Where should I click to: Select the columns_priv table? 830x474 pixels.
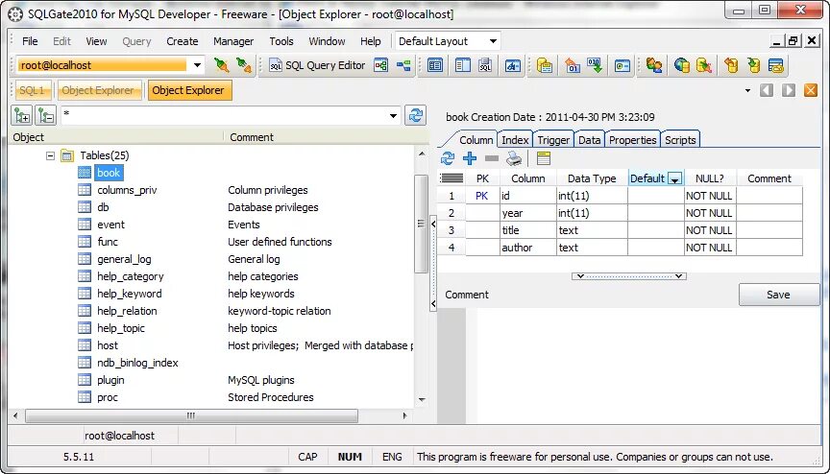[x=127, y=190]
